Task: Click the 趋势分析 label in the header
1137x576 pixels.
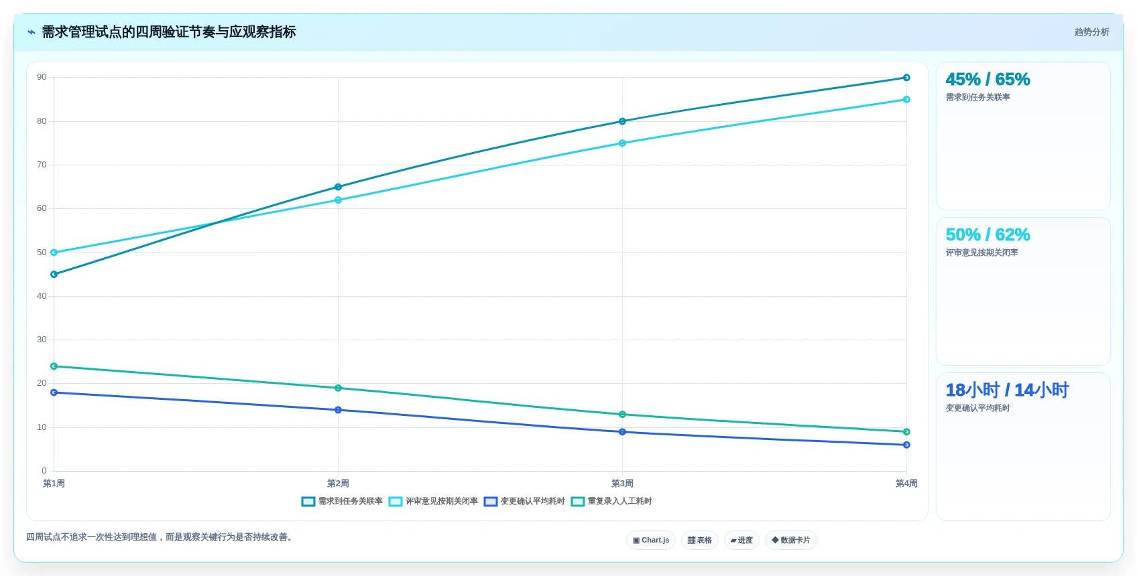Action: click(x=1091, y=32)
